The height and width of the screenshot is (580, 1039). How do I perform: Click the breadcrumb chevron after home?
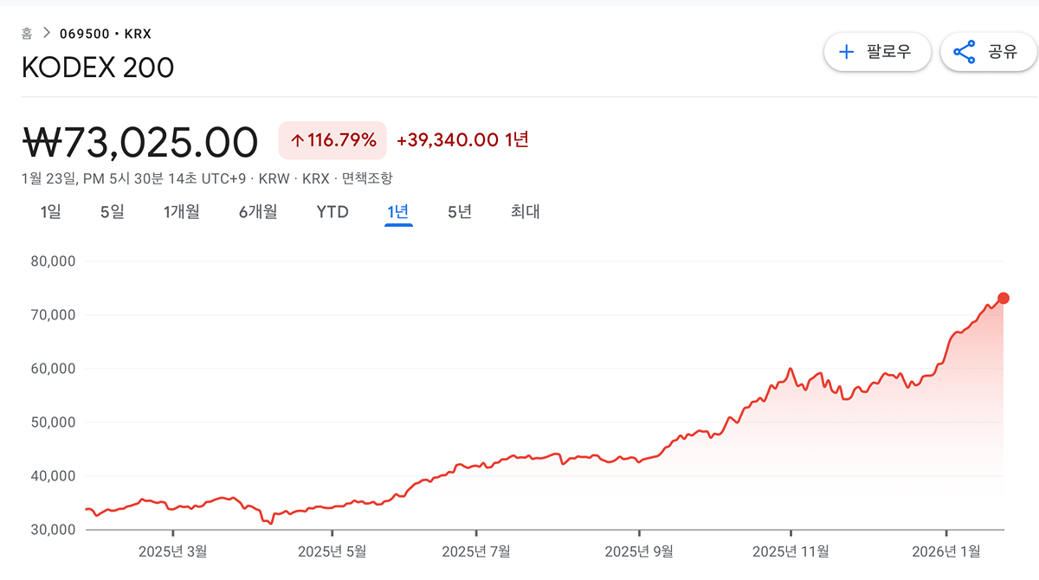[x=46, y=34]
